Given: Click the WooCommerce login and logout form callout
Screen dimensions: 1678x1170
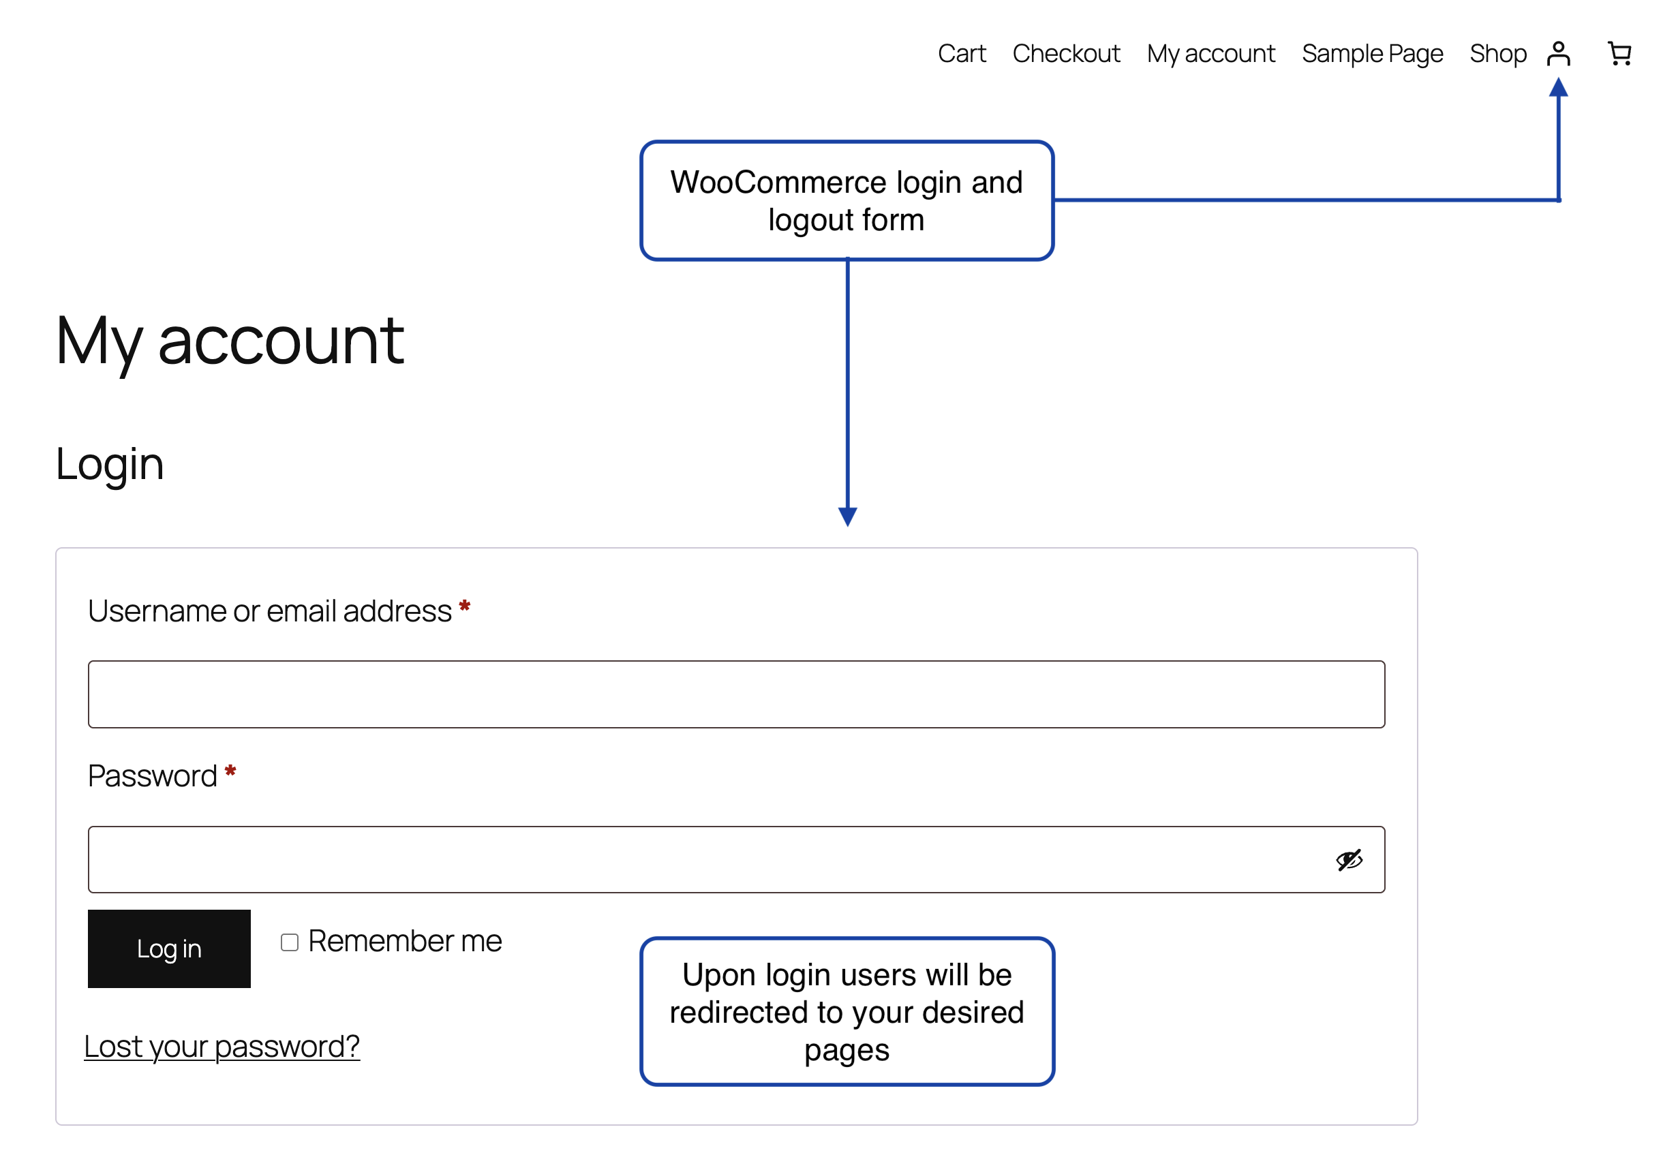Looking at the screenshot, I should pos(848,200).
